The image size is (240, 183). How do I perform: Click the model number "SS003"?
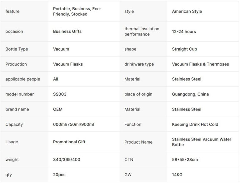pos(60,94)
